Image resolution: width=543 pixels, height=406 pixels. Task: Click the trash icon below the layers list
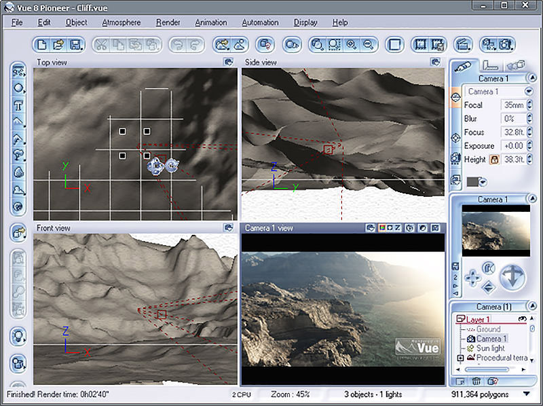(476, 383)
